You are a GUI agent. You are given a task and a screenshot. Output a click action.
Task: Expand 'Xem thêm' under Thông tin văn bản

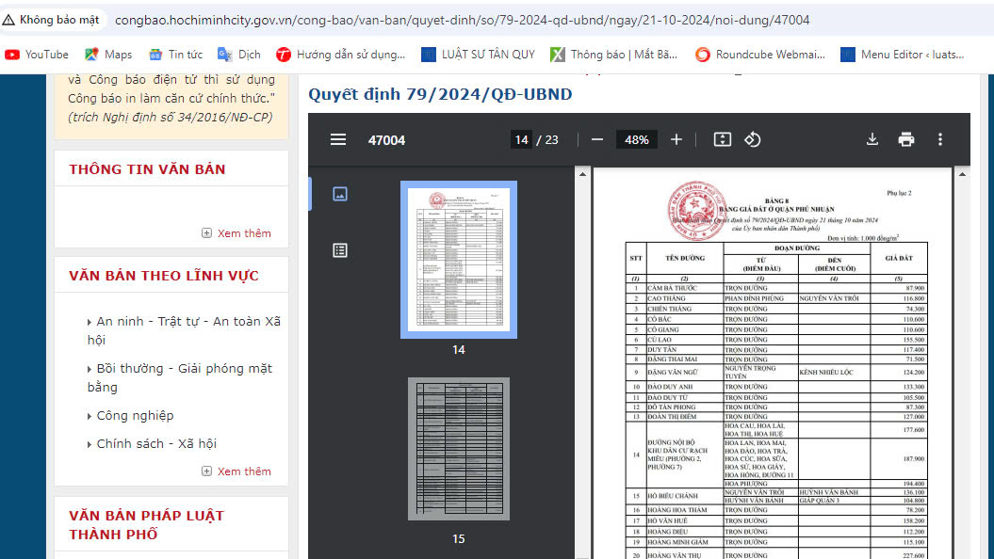click(236, 233)
